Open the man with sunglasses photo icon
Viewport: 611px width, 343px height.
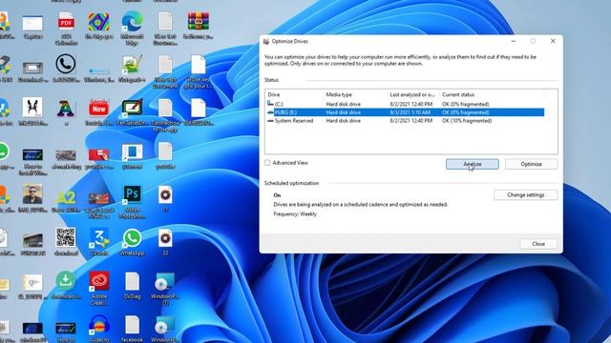pos(32,194)
